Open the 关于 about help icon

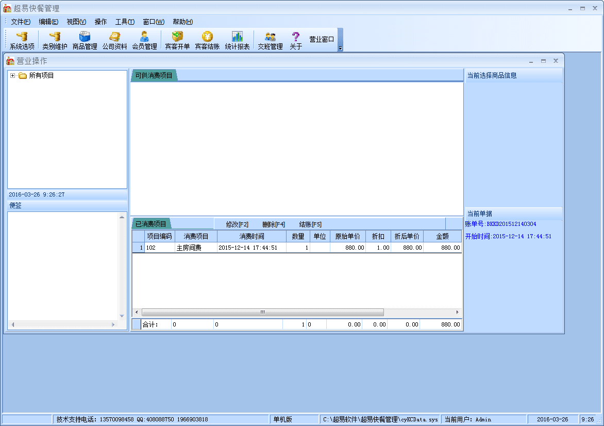[x=296, y=41]
